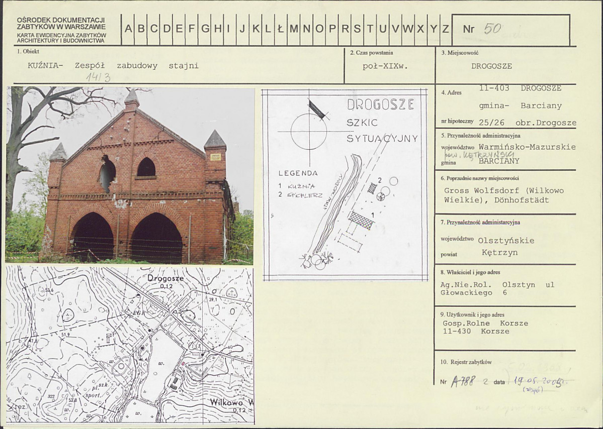
Task: Click the letter Z alphabet cell
Action: pyautogui.click(x=445, y=29)
